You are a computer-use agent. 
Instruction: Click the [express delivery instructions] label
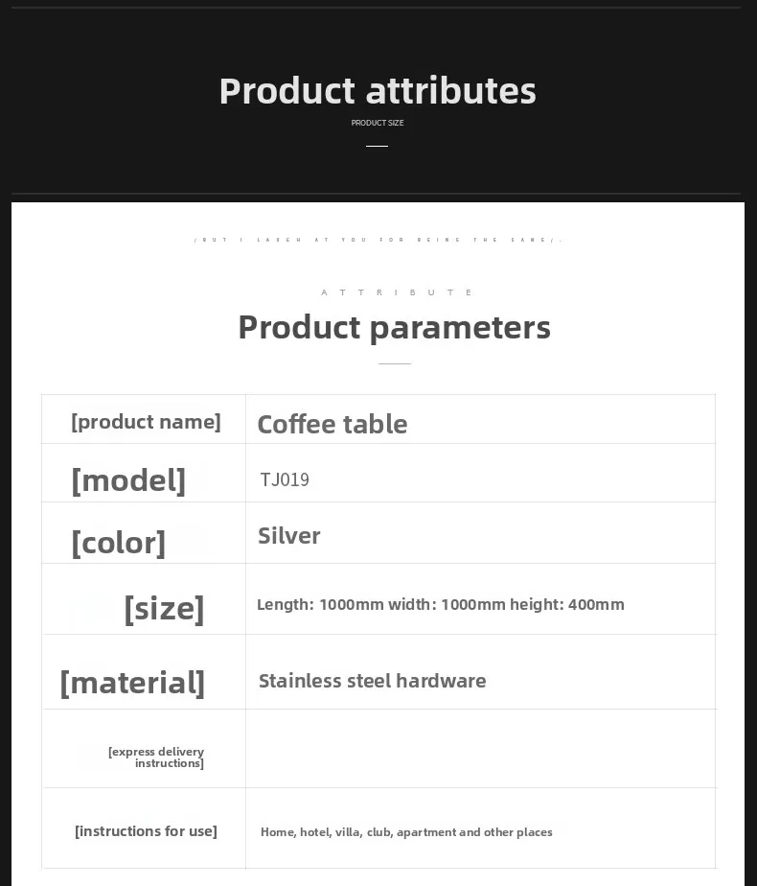pos(156,758)
